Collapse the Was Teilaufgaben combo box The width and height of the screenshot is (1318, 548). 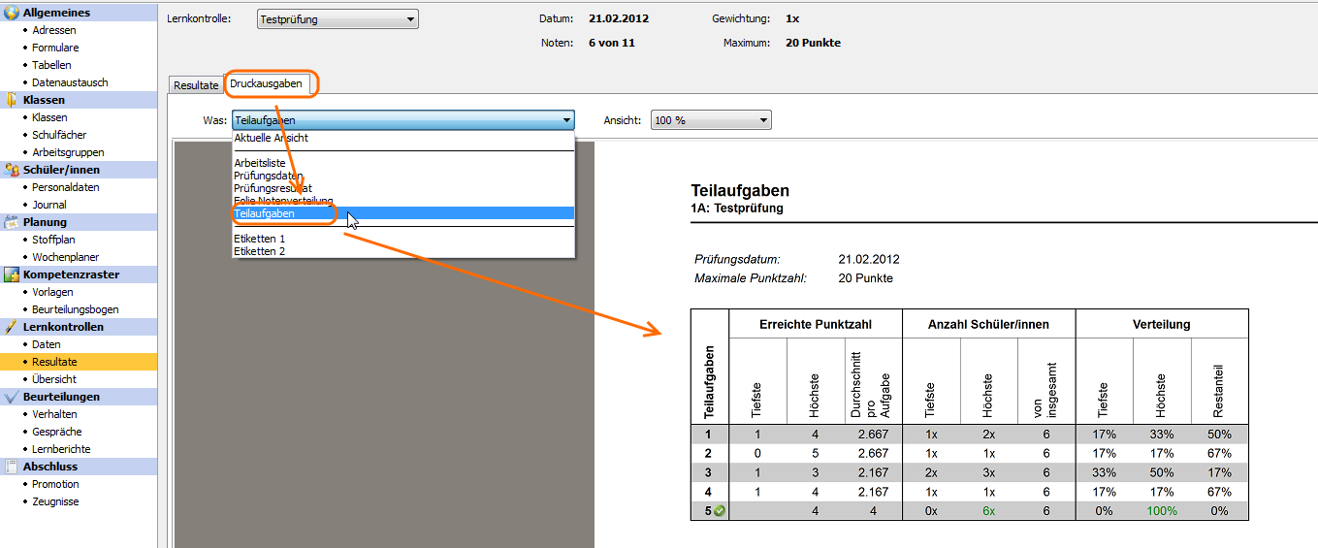[566, 120]
